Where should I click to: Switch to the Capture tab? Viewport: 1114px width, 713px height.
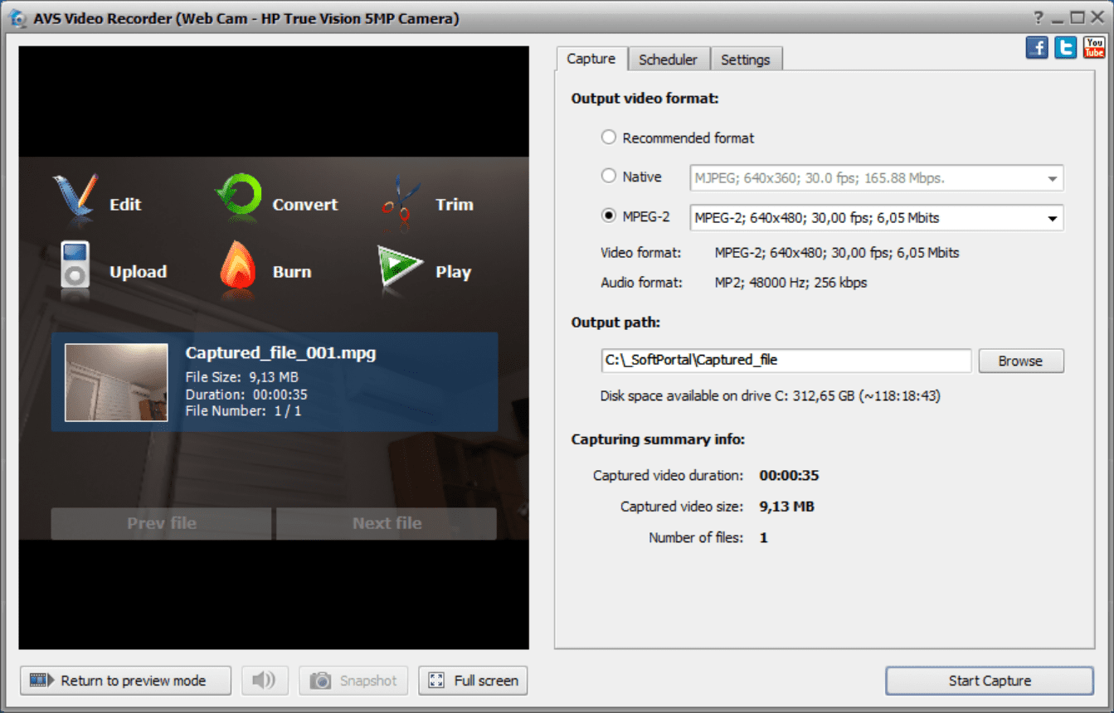591,59
